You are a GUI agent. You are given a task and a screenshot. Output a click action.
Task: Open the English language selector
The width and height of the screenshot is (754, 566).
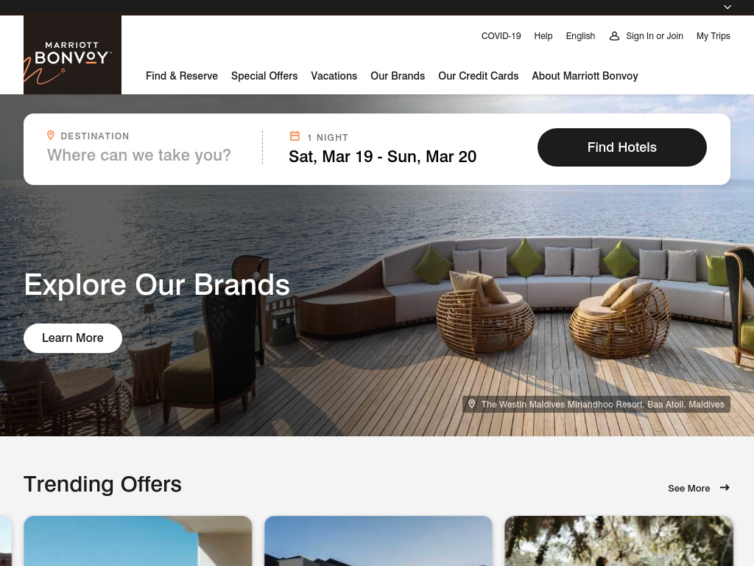point(580,36)
